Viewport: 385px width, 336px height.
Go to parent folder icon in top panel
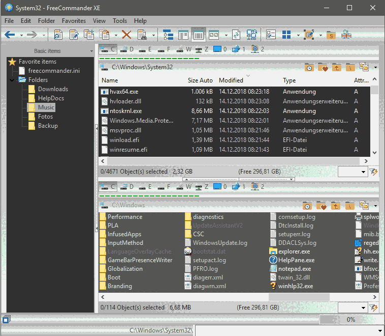coord(336,67)
